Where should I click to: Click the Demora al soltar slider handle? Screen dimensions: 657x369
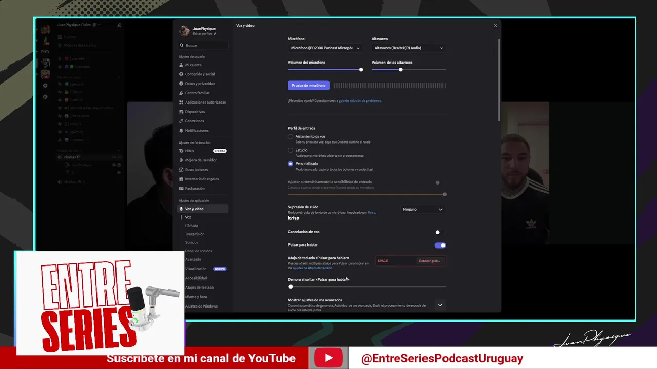click(291, 287)
